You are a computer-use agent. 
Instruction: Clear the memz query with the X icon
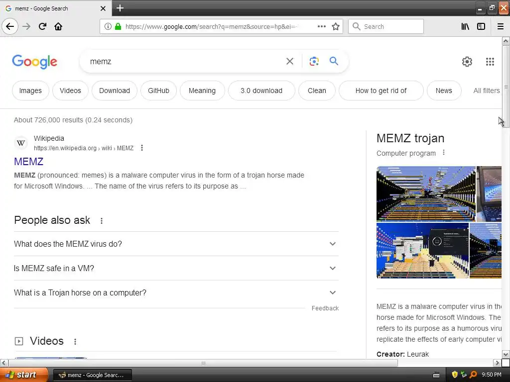pyautogui.click(x=290, y=61)
